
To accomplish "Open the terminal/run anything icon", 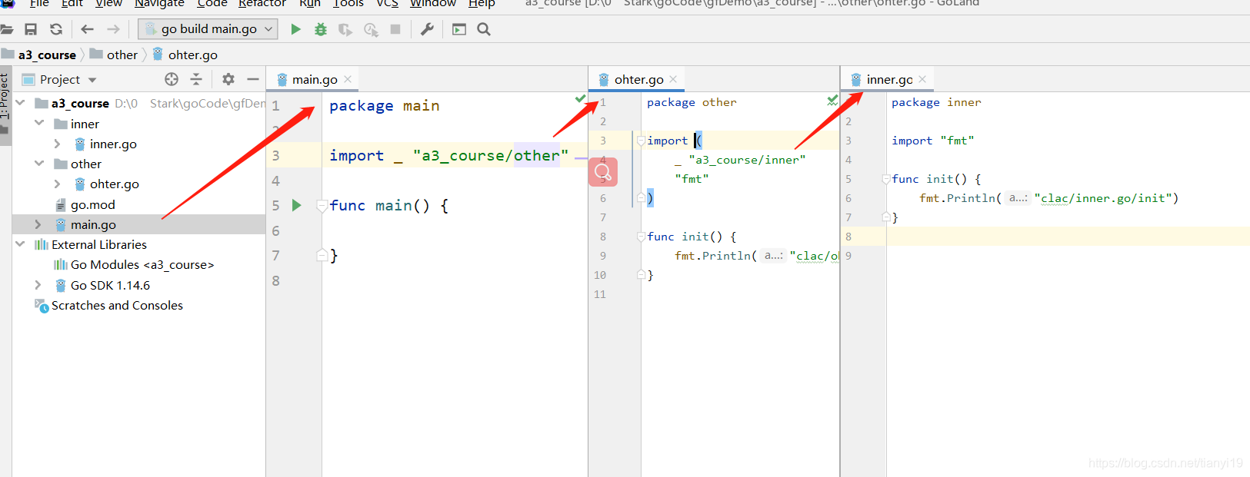I will [459, 29].
